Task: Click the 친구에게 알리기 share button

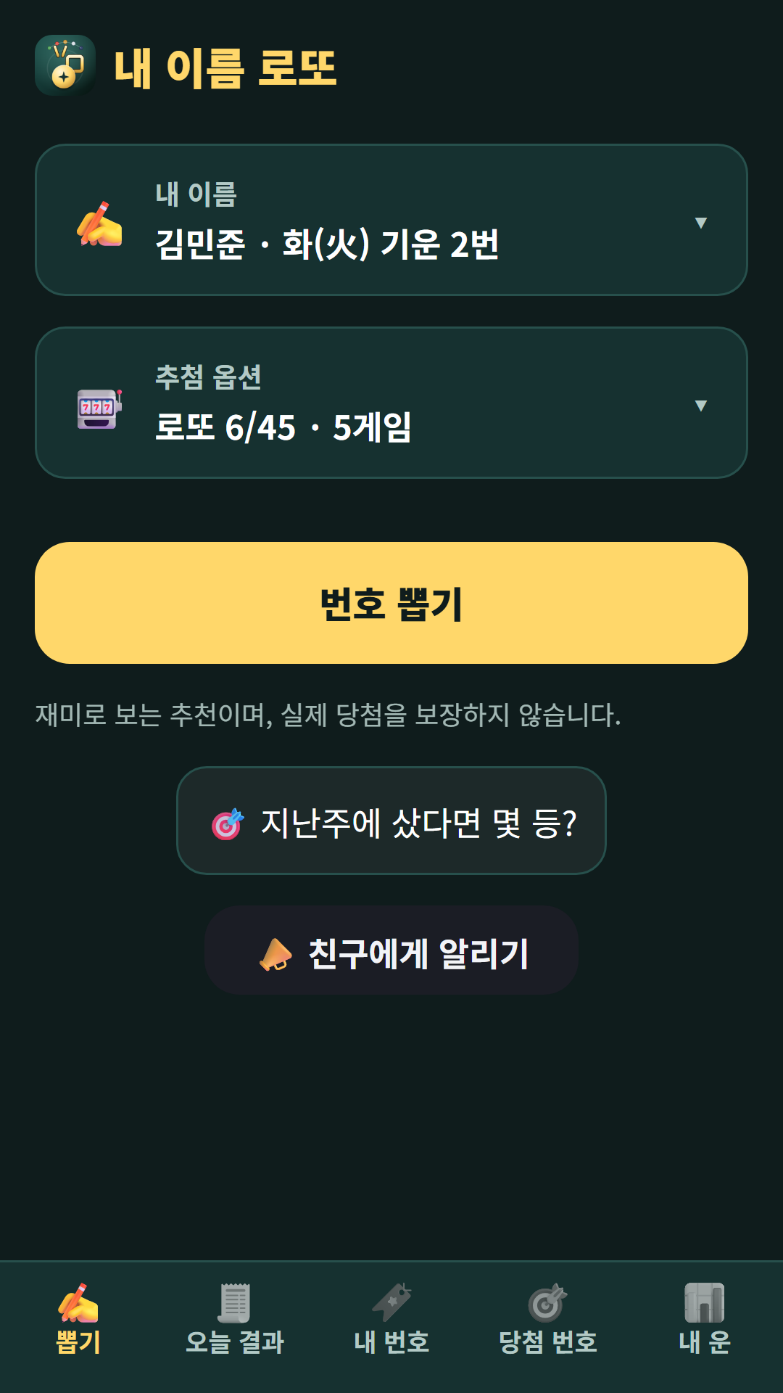Action: (x=391, y=950)
